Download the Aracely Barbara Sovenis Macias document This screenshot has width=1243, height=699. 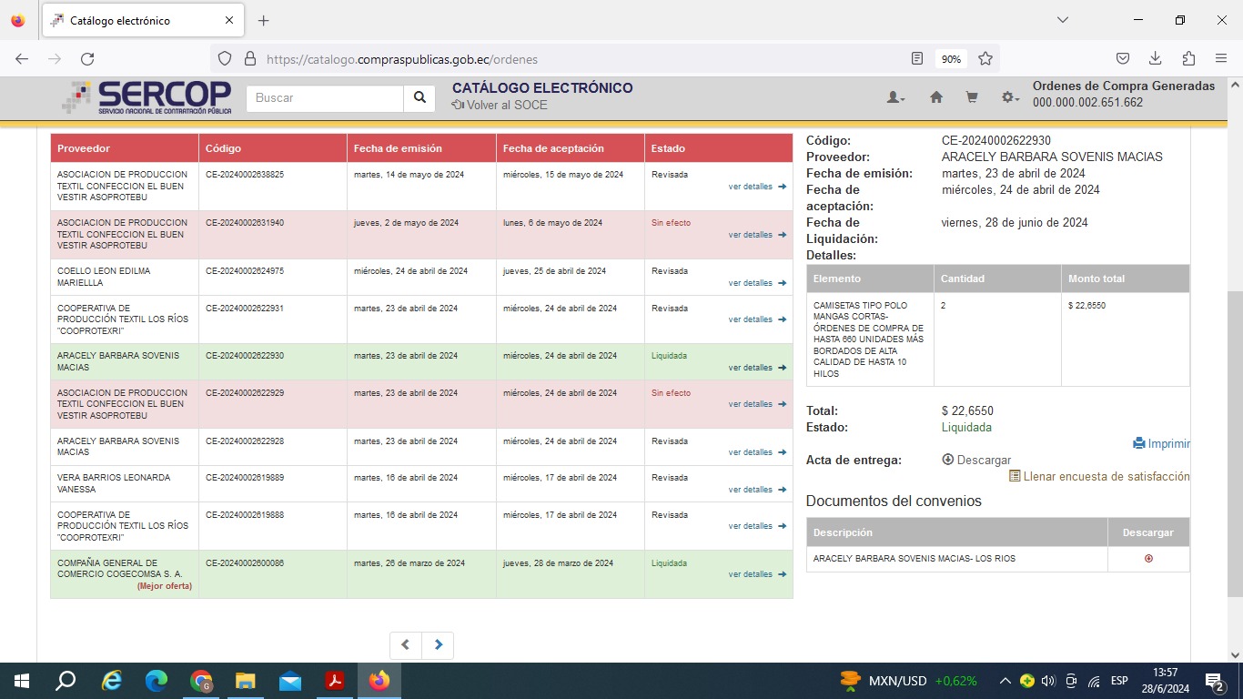(x=1148, y=559)
